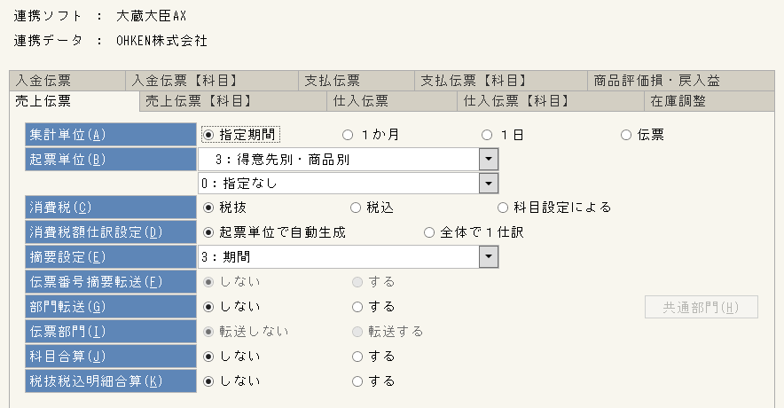Switch to the 入金伝票 tab
The image size is (784, 408).
pos(67,81)
